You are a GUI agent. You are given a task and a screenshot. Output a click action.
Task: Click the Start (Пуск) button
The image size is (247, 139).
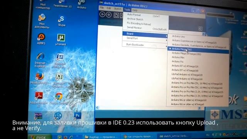(x=40, y=137)
